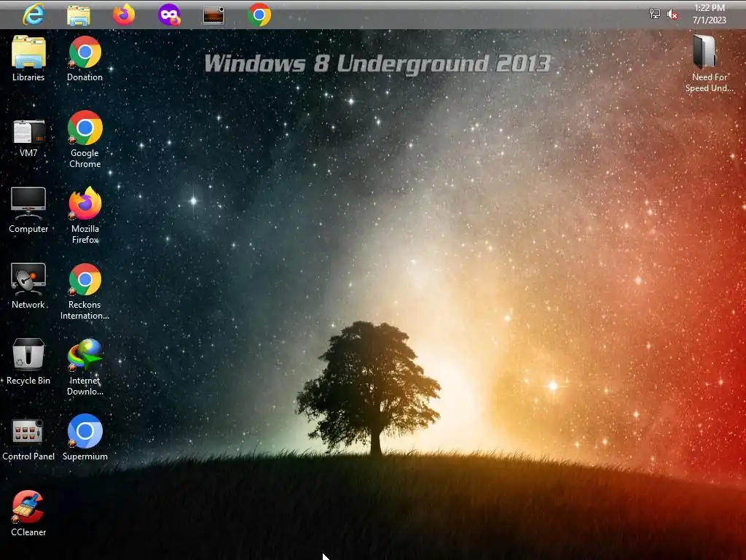Select the Mozilla Firefox desktop shortcut
The width and height of the screenshot is (746, 560).
pos(85,215)
